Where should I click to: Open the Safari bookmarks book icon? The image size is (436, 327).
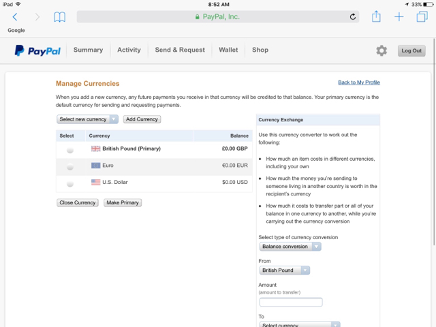click(59, 17)
